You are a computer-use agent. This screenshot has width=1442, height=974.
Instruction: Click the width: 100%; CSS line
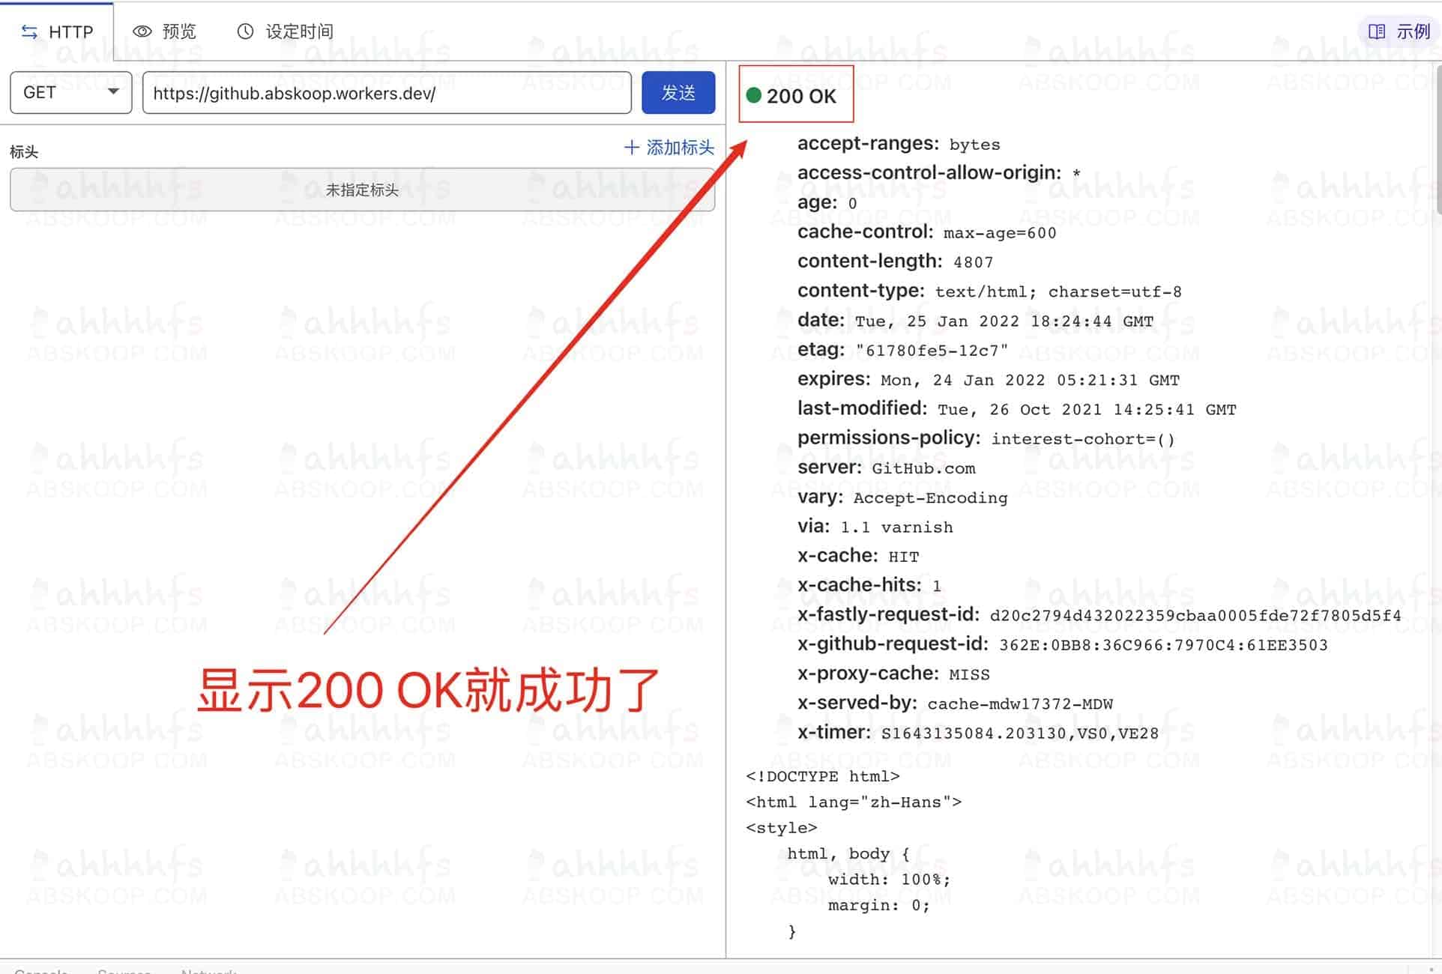point(889,880)
